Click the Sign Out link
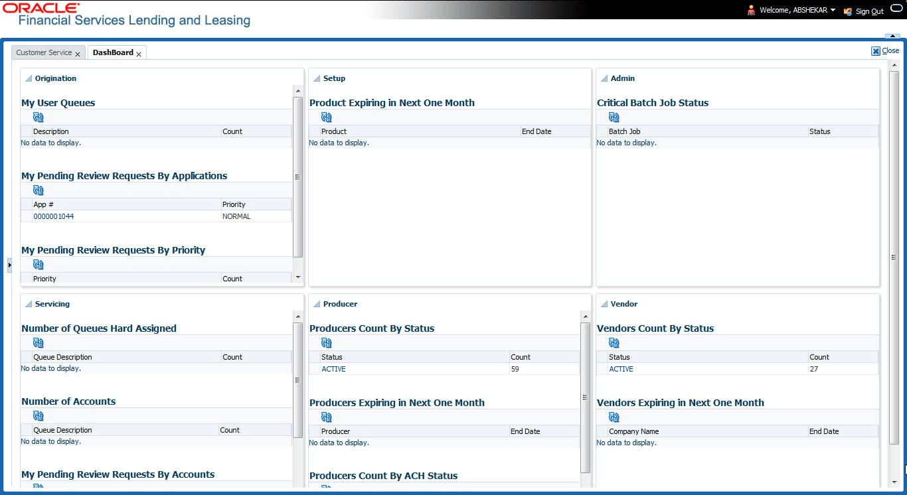Screen dimensions: 907x495 (870, 11)
